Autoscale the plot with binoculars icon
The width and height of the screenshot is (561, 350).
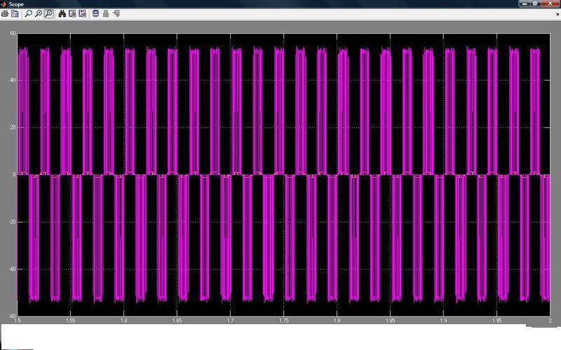[x=62, y=13]
